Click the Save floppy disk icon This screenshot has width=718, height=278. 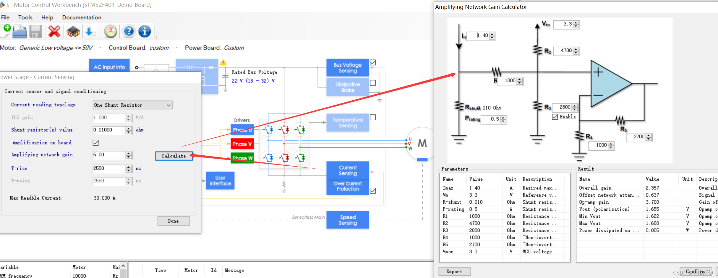pos(35,32)
